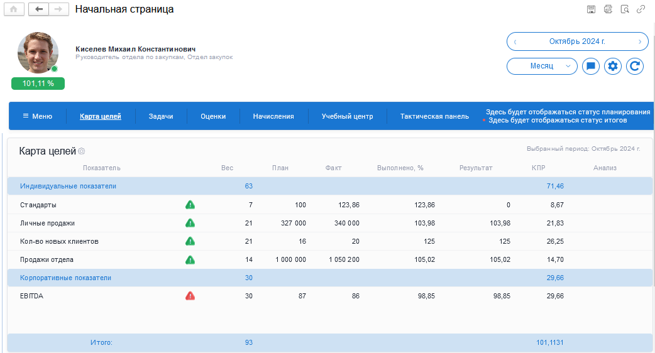The width and height of the screenshot is (655, 353).
Task: Expand the Месяц period type dropdown
Action: click(542, 66)
